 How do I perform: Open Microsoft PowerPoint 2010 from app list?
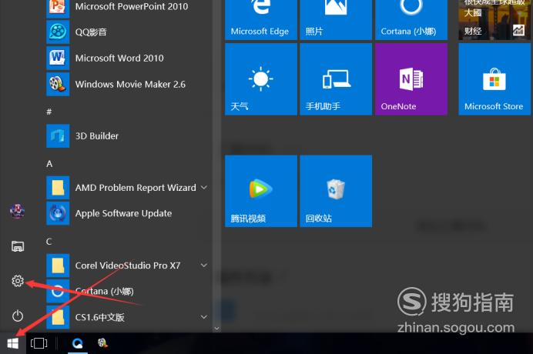click(x=127, y=6)
